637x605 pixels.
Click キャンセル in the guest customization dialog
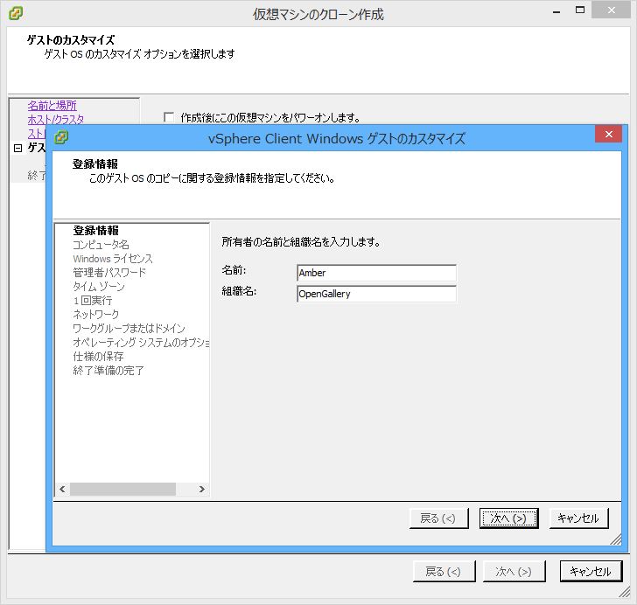pos(579,518)
